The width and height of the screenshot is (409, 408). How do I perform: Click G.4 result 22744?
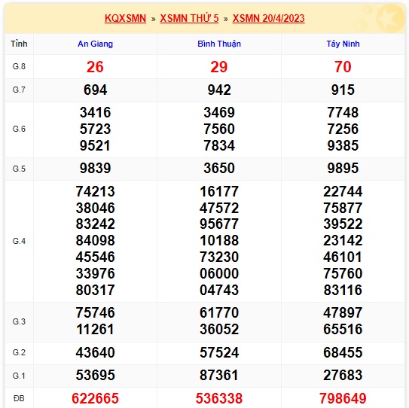tap(343, 192)
